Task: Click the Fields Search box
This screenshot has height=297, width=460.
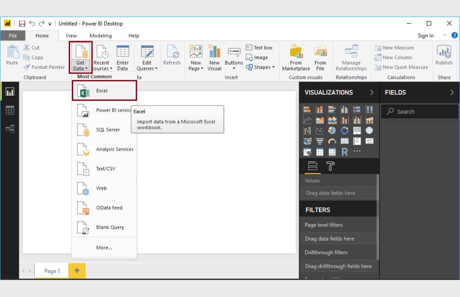Action: coord(420,112)
